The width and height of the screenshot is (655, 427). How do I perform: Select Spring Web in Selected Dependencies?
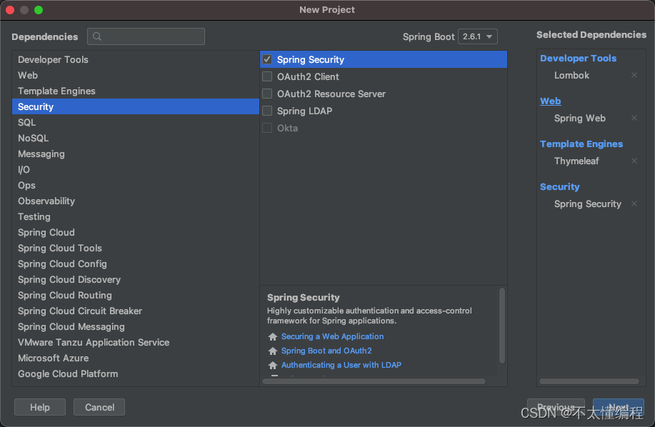click(580, 118)
